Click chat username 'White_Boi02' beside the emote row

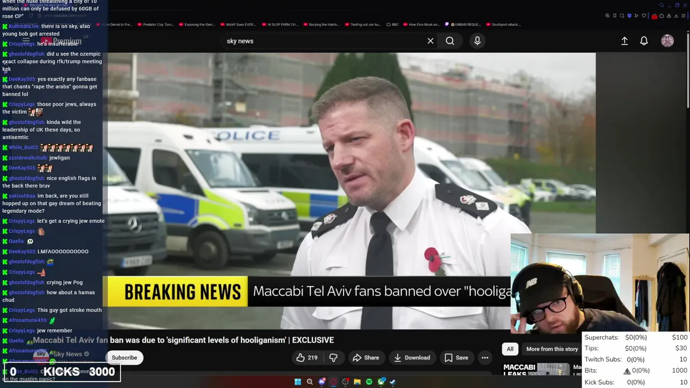click(x=23, y=148)
